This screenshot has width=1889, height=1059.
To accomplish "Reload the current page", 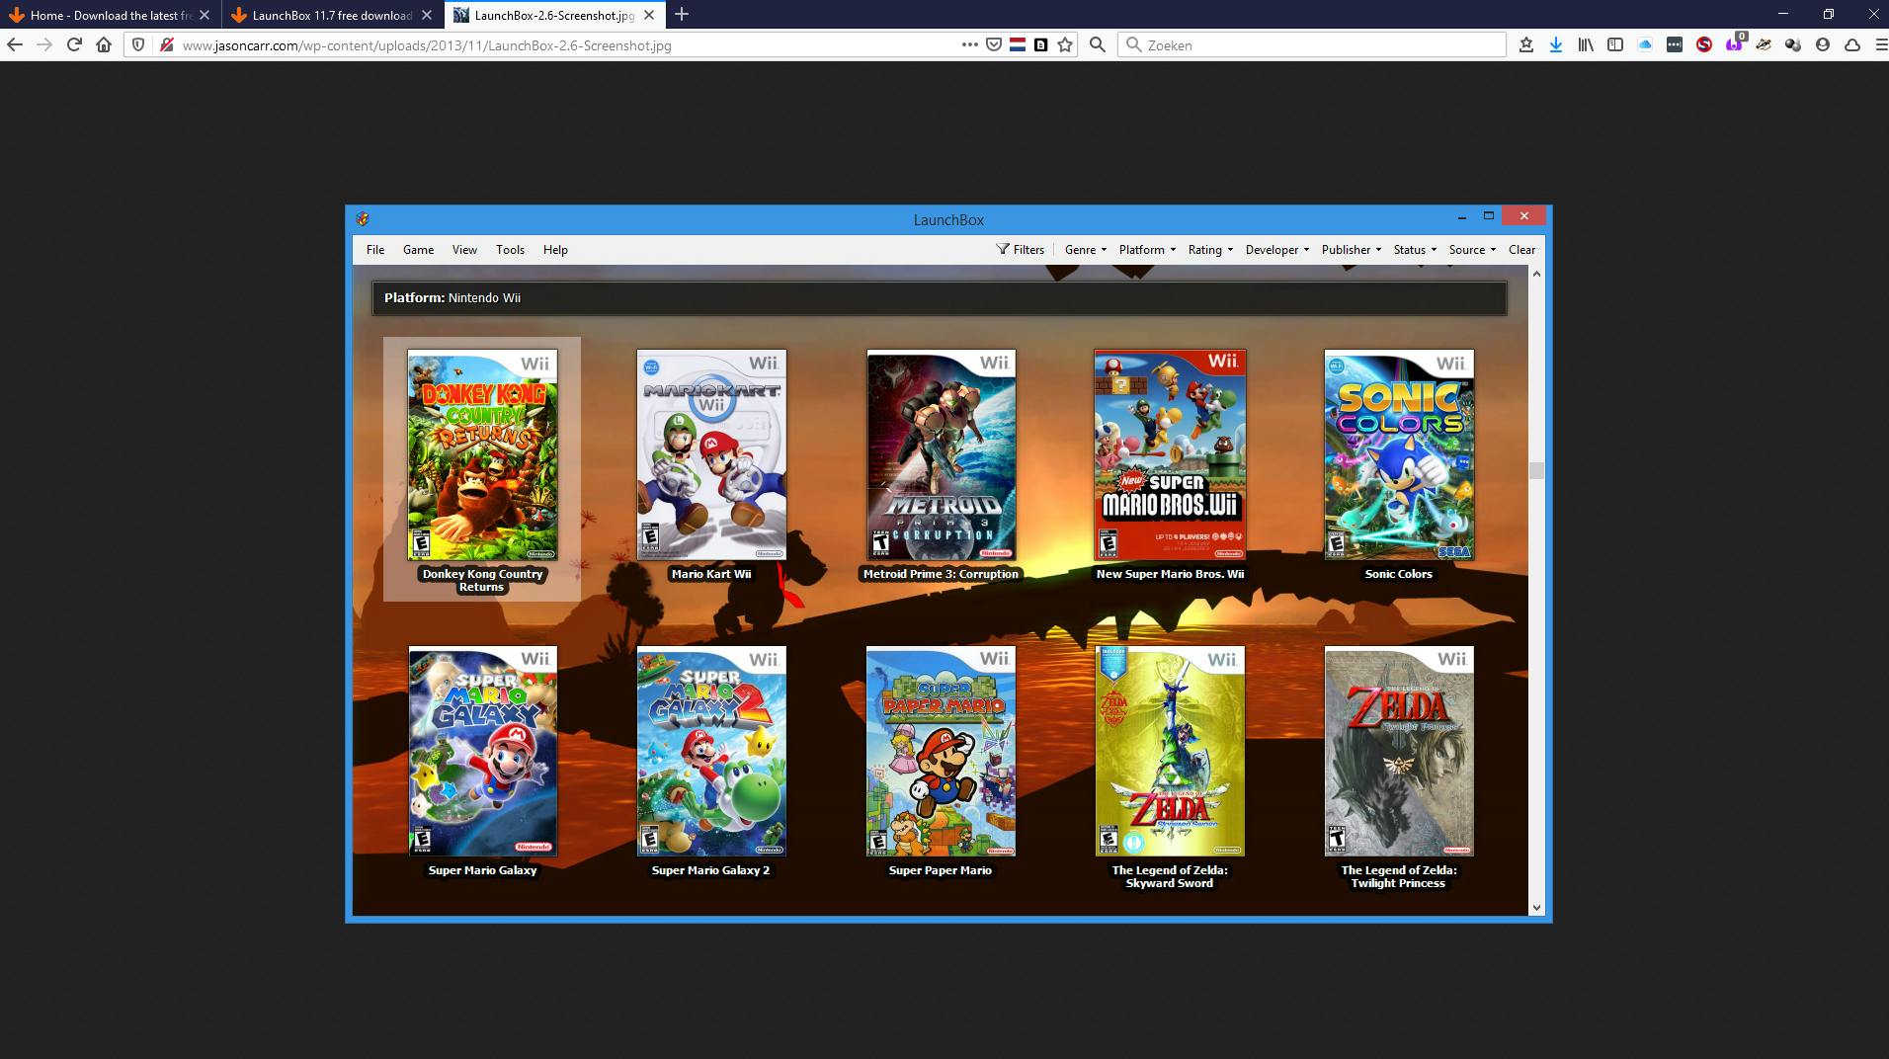I will (x=74, y=44).
